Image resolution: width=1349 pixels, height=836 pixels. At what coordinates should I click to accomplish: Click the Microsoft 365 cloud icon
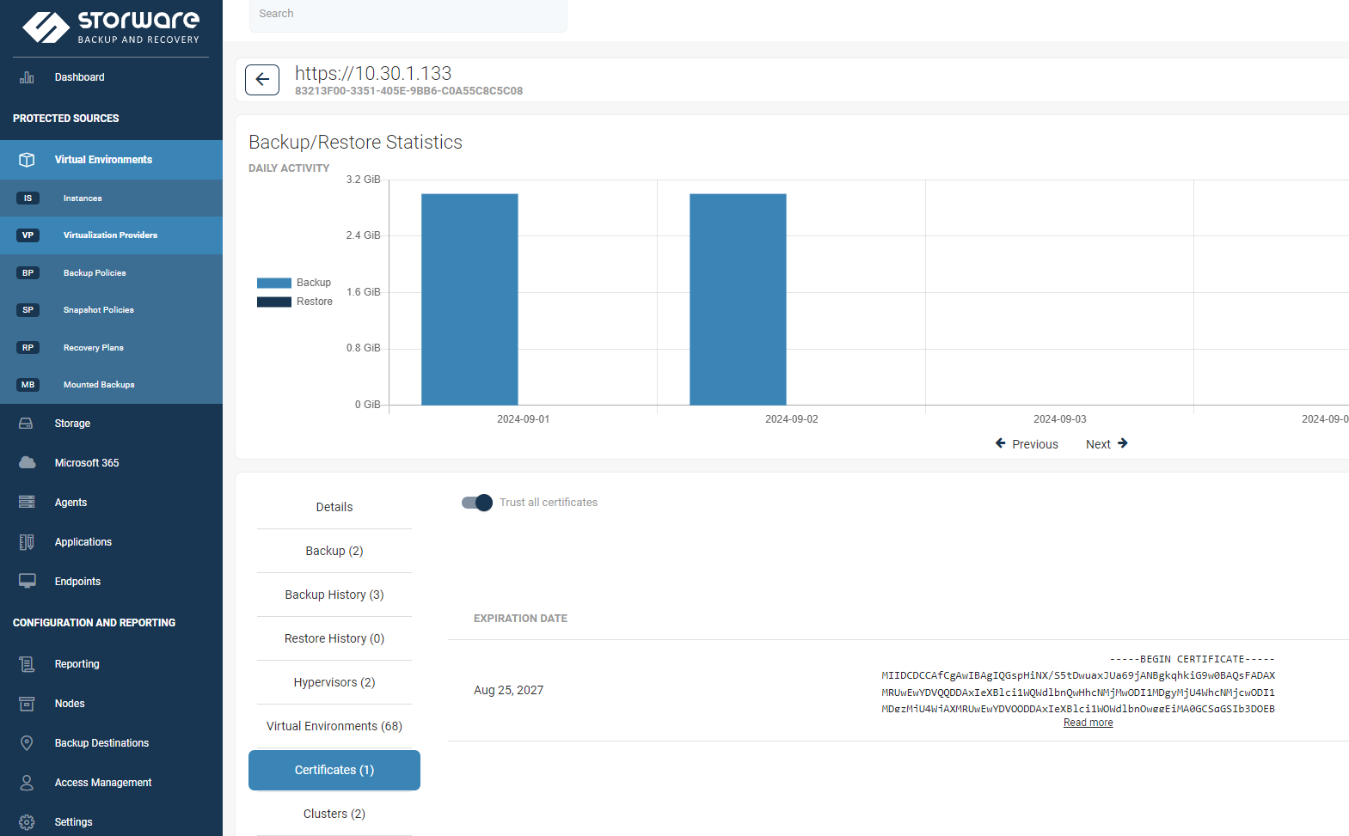click(x=27, y=463)
